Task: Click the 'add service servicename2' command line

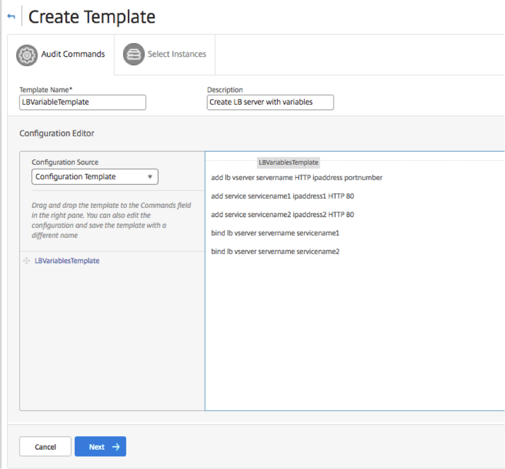Action: (283, 214)
